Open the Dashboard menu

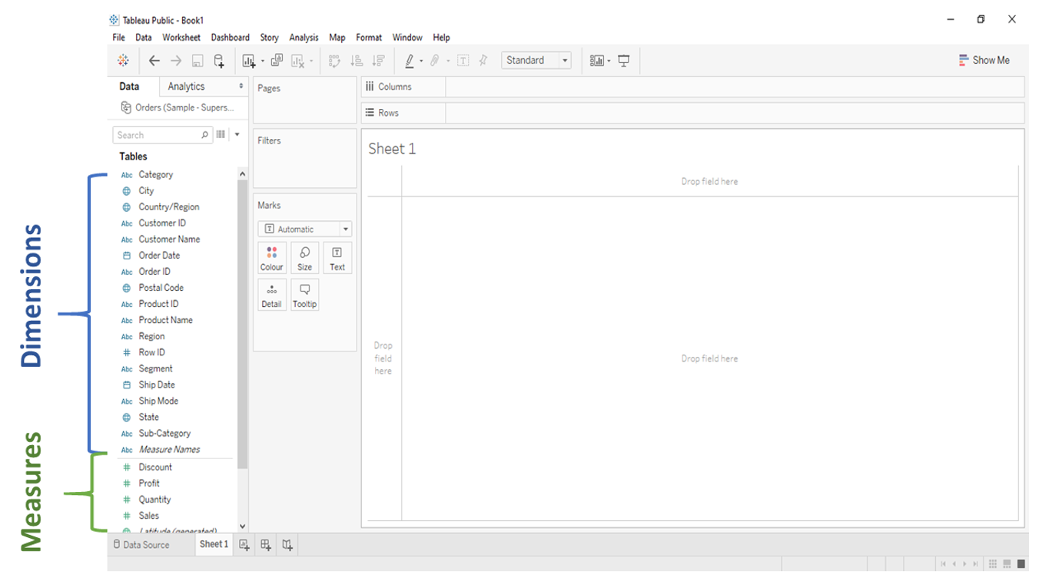coord(231,38)
